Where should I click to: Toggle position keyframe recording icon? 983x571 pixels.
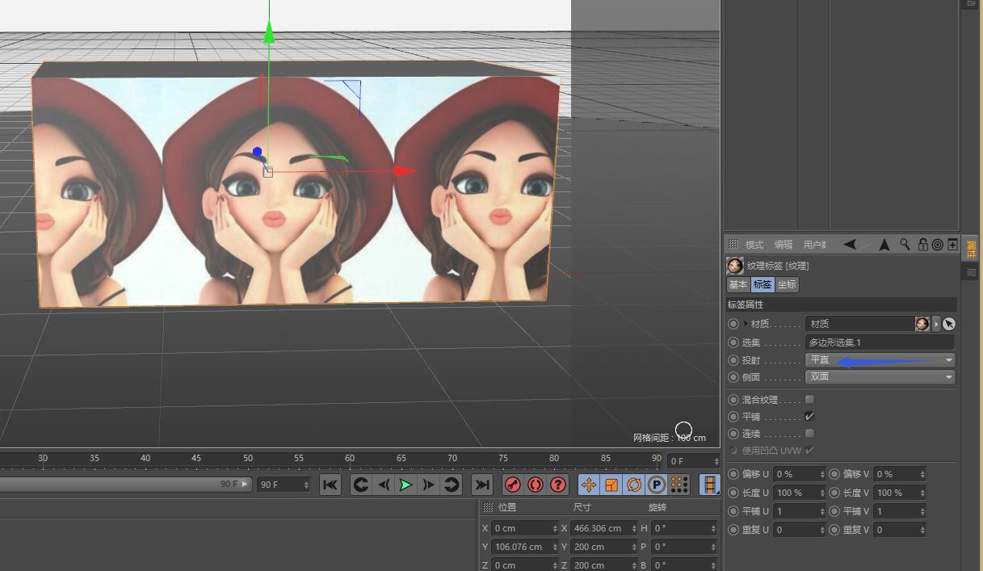point(588,485)
